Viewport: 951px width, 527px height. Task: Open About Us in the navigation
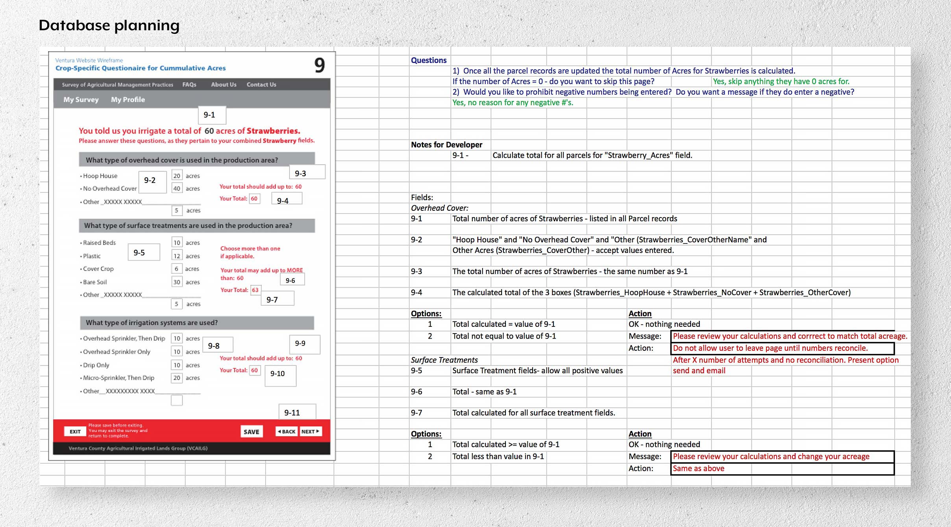(224, 85)
